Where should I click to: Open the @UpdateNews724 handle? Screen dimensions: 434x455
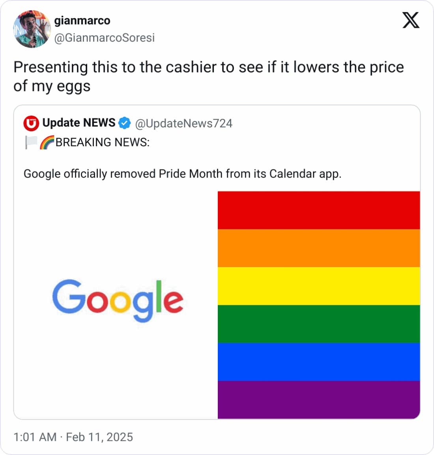click(183, 123)
